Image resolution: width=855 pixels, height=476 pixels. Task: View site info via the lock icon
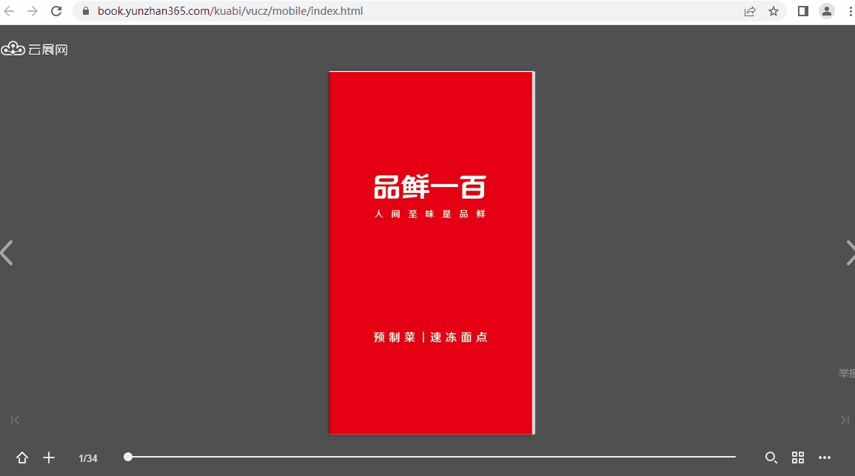click(86, 11)
